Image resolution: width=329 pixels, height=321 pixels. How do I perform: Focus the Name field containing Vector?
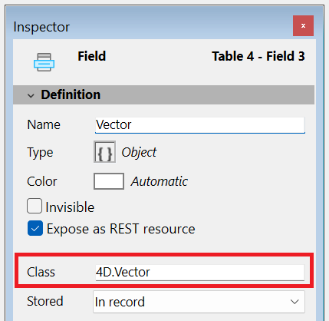[200, 125]
